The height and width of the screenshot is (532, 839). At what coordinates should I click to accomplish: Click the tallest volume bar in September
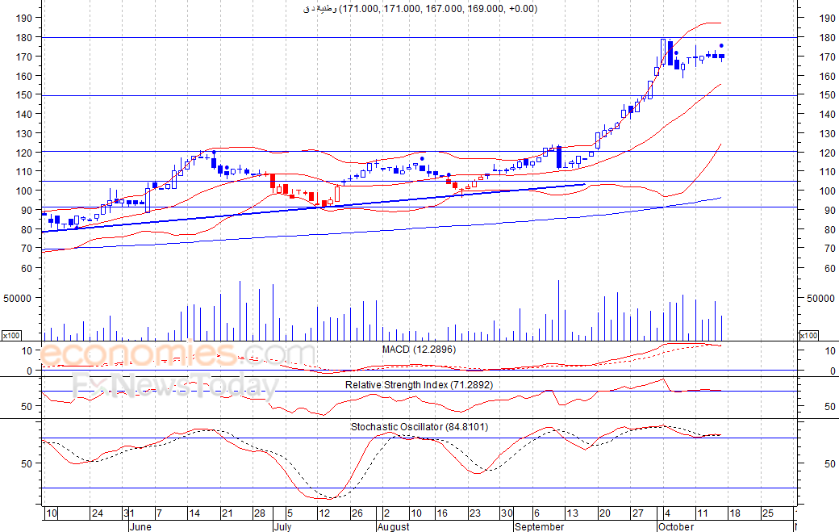point(558,311)
